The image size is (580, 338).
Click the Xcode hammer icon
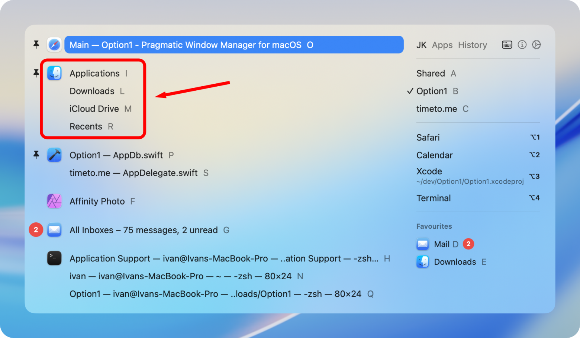[x=54, y=155]
